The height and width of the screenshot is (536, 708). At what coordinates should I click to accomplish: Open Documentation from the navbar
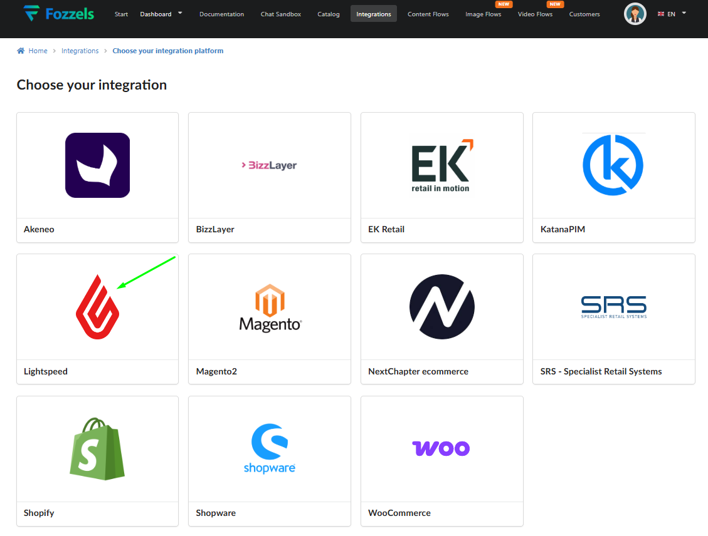222,14
